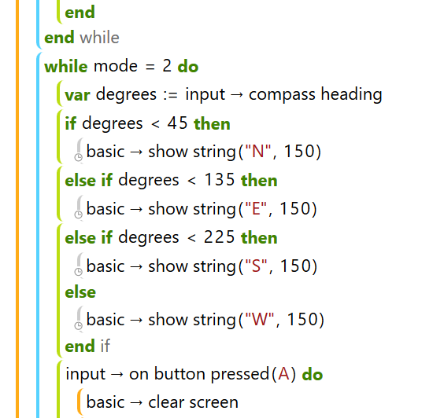This screenshot has width=444, height=418.
Task: Click the "basic → clear screen" statement
Action: click(162, 401)
